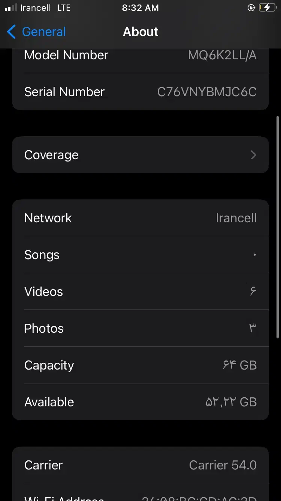The image size is (281, 501).
Task: Tap the Available storage row
Action: tap(140, 402)
